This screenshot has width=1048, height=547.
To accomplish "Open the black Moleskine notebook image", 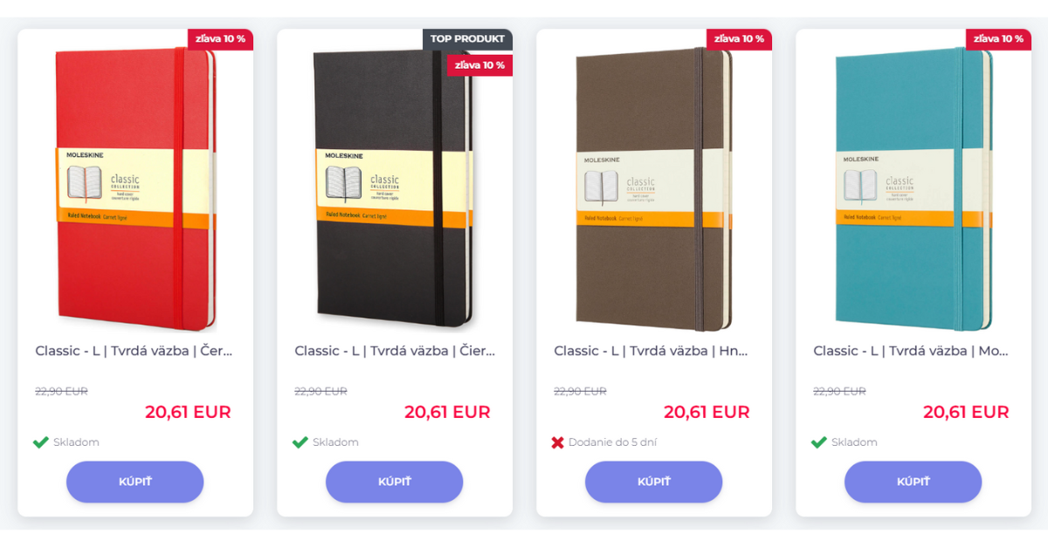I will coord(395,189).
